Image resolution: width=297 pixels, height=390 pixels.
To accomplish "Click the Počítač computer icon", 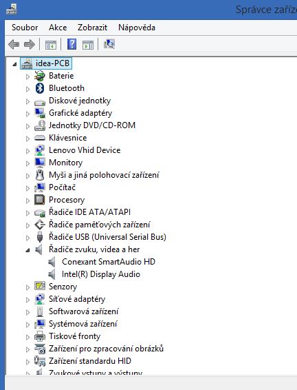I will coord(40,187).
